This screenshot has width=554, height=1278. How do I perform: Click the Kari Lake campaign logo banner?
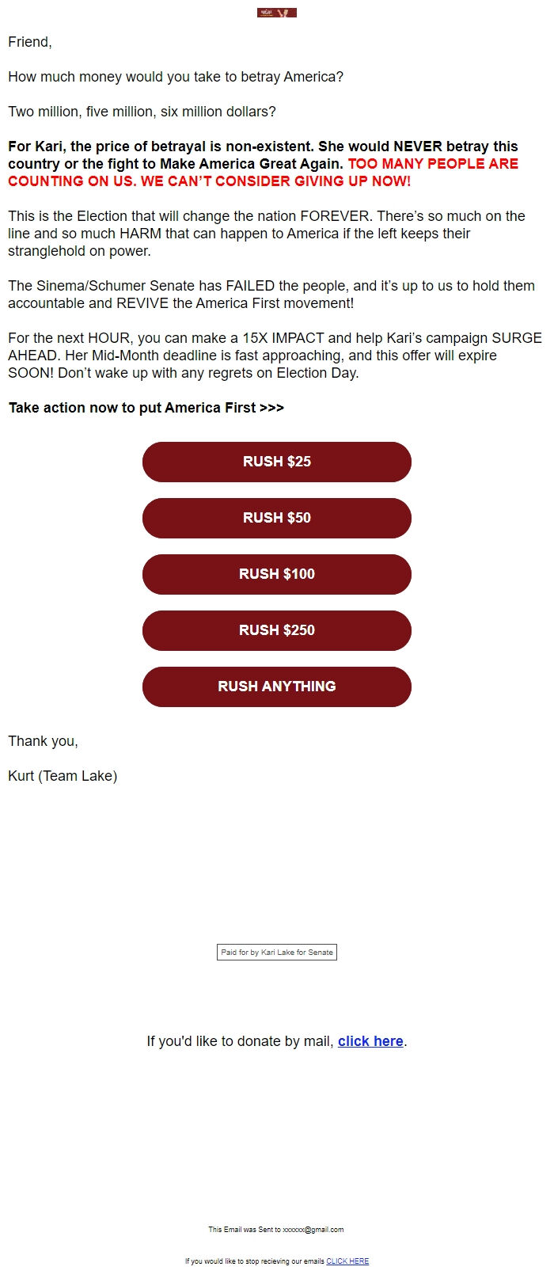pyautogui.click(x=277, y=12)
